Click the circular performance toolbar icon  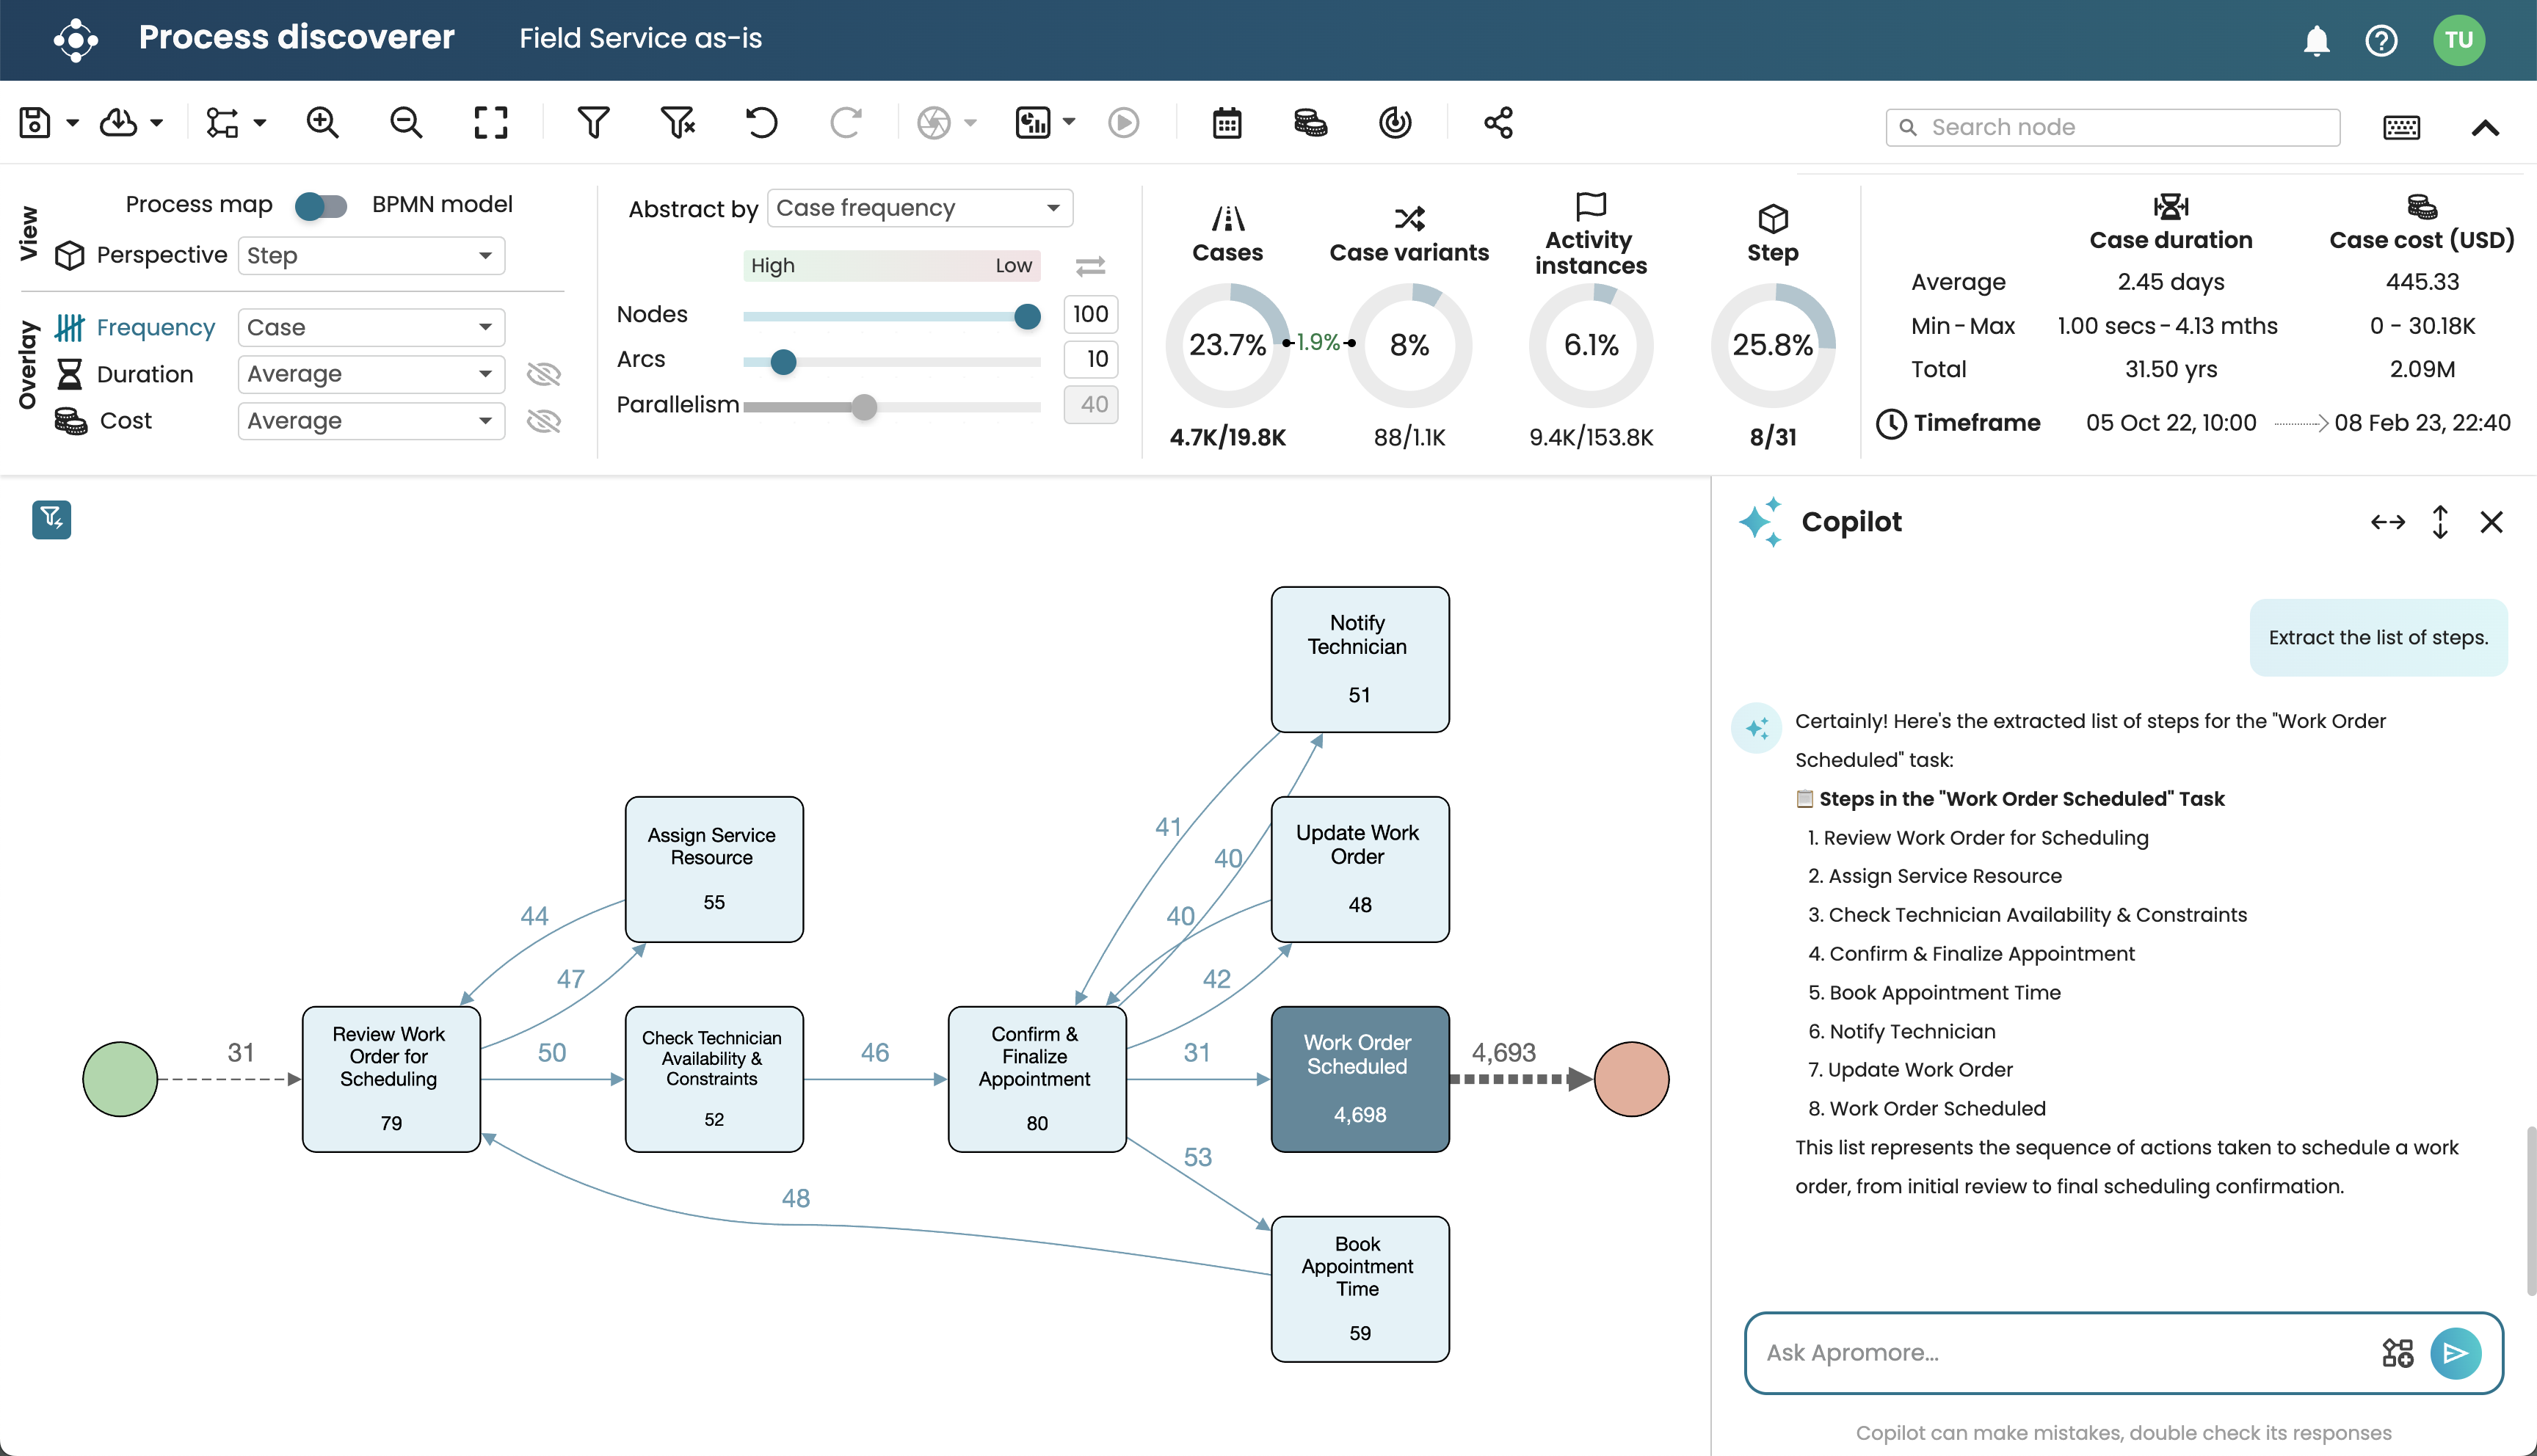click(1395, 123)
